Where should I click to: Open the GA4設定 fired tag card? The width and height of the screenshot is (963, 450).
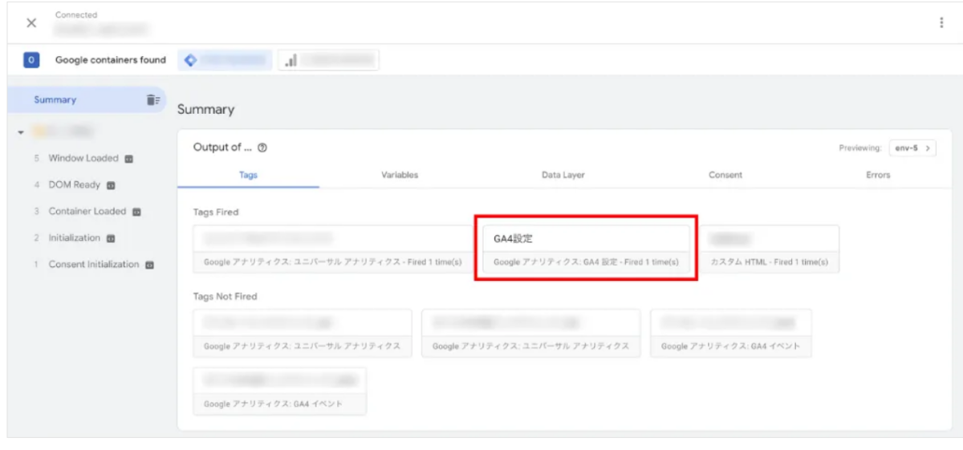point(587,249)
